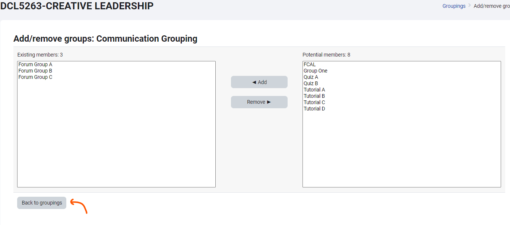Select Tutorial B in potential members
510x225 pixels.
pos(314,96)
